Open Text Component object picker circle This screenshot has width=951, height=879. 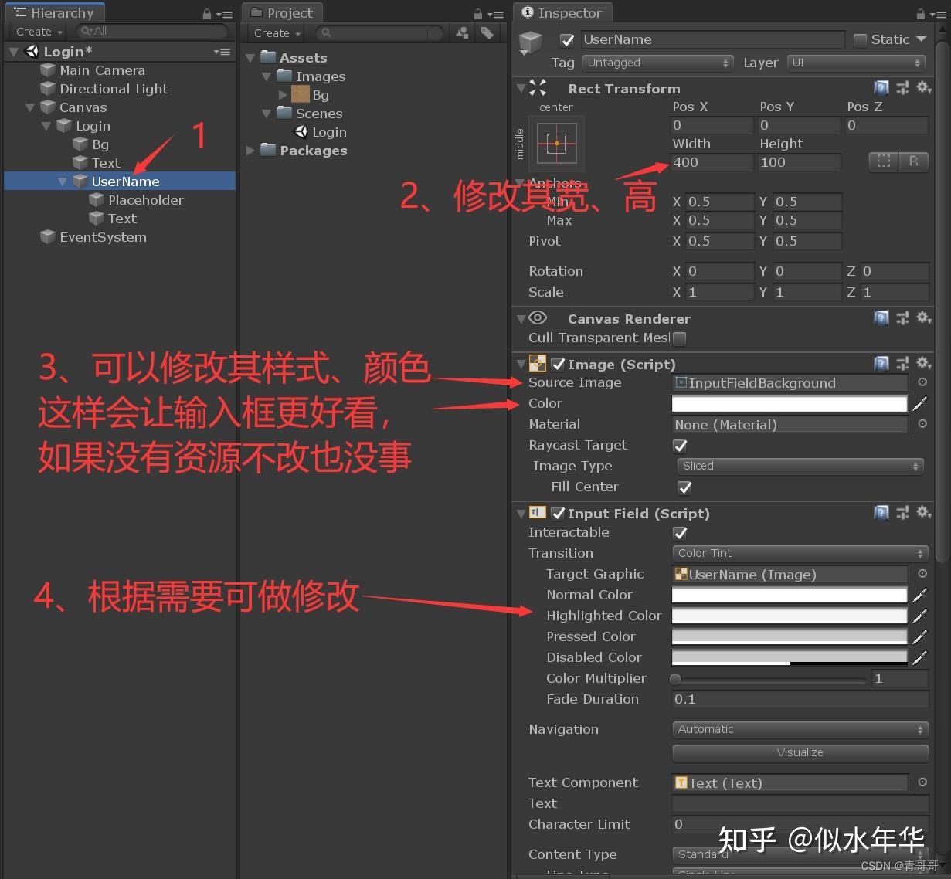coord(922,782)
